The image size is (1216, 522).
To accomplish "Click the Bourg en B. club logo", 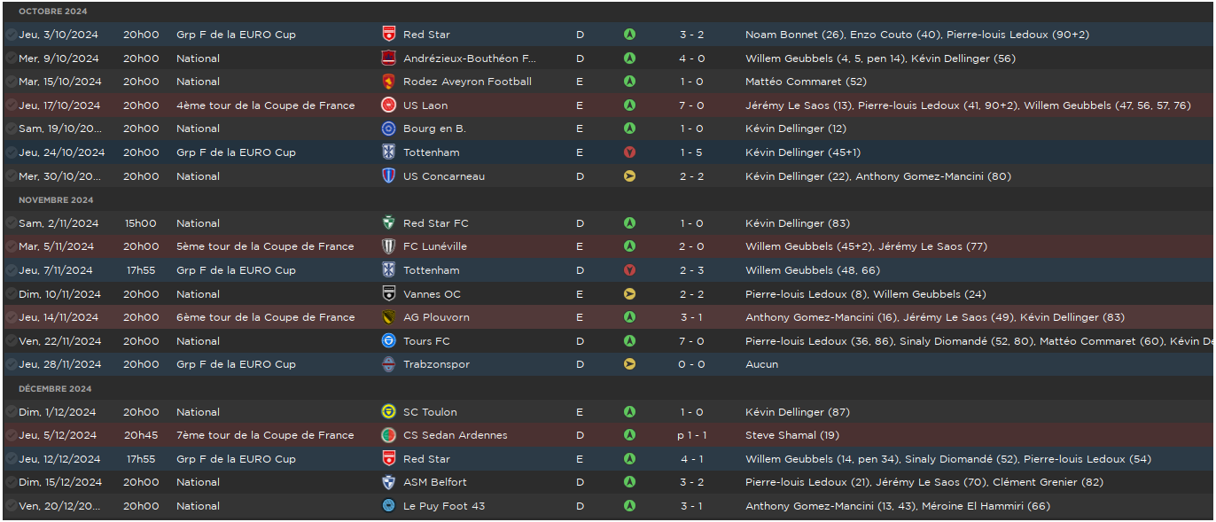I will [388, 129].
